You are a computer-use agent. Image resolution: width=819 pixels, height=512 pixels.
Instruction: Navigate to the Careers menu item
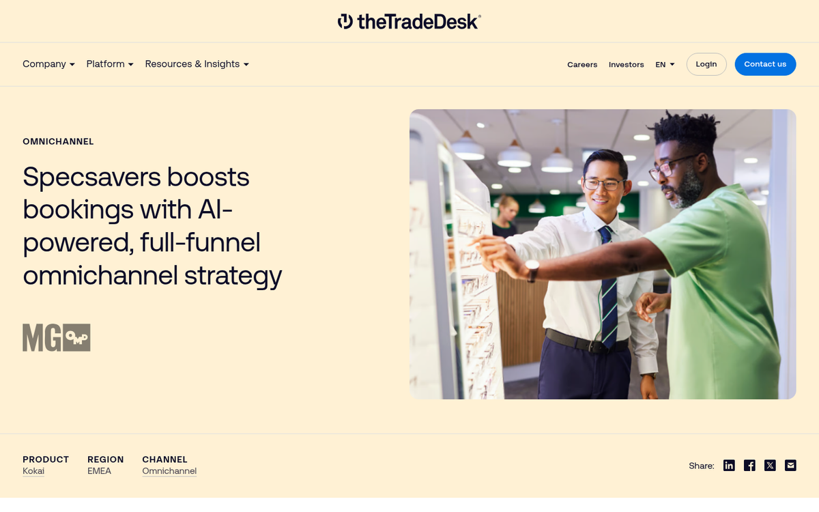(582, 64)
